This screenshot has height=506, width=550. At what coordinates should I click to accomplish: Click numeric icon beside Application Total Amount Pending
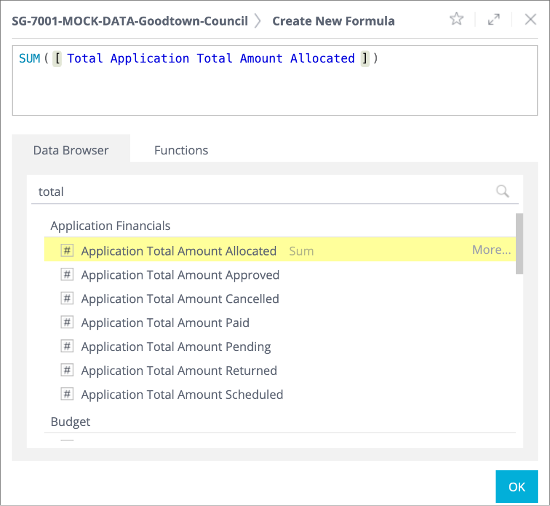(67, 346)
